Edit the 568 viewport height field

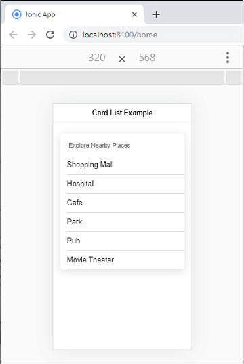coord(147,58)
